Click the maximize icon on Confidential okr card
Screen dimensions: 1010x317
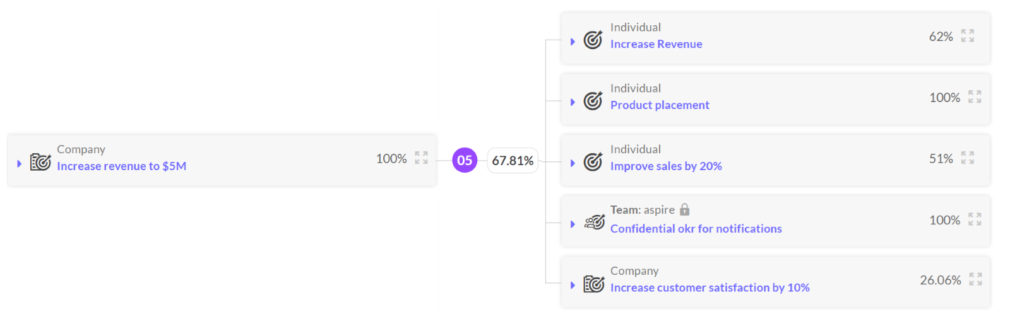975,219
